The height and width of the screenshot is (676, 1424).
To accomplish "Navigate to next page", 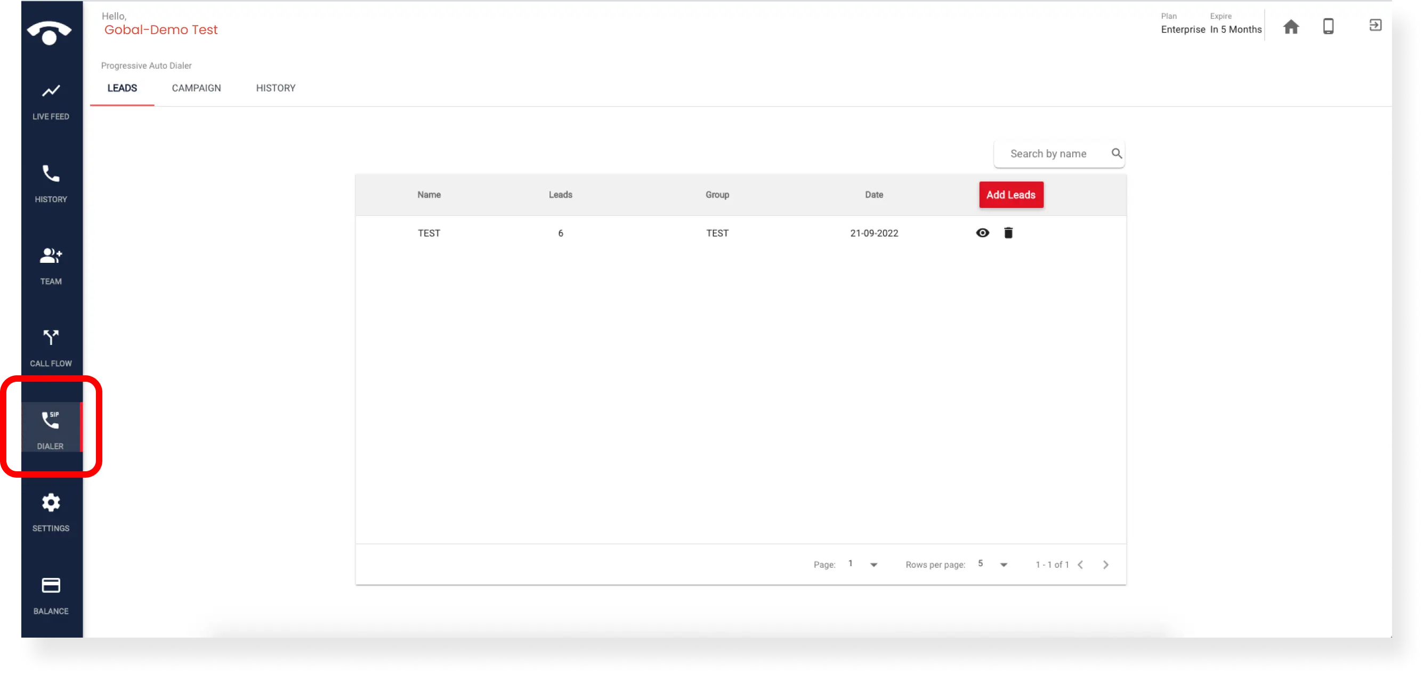I will pos(1106,564).
